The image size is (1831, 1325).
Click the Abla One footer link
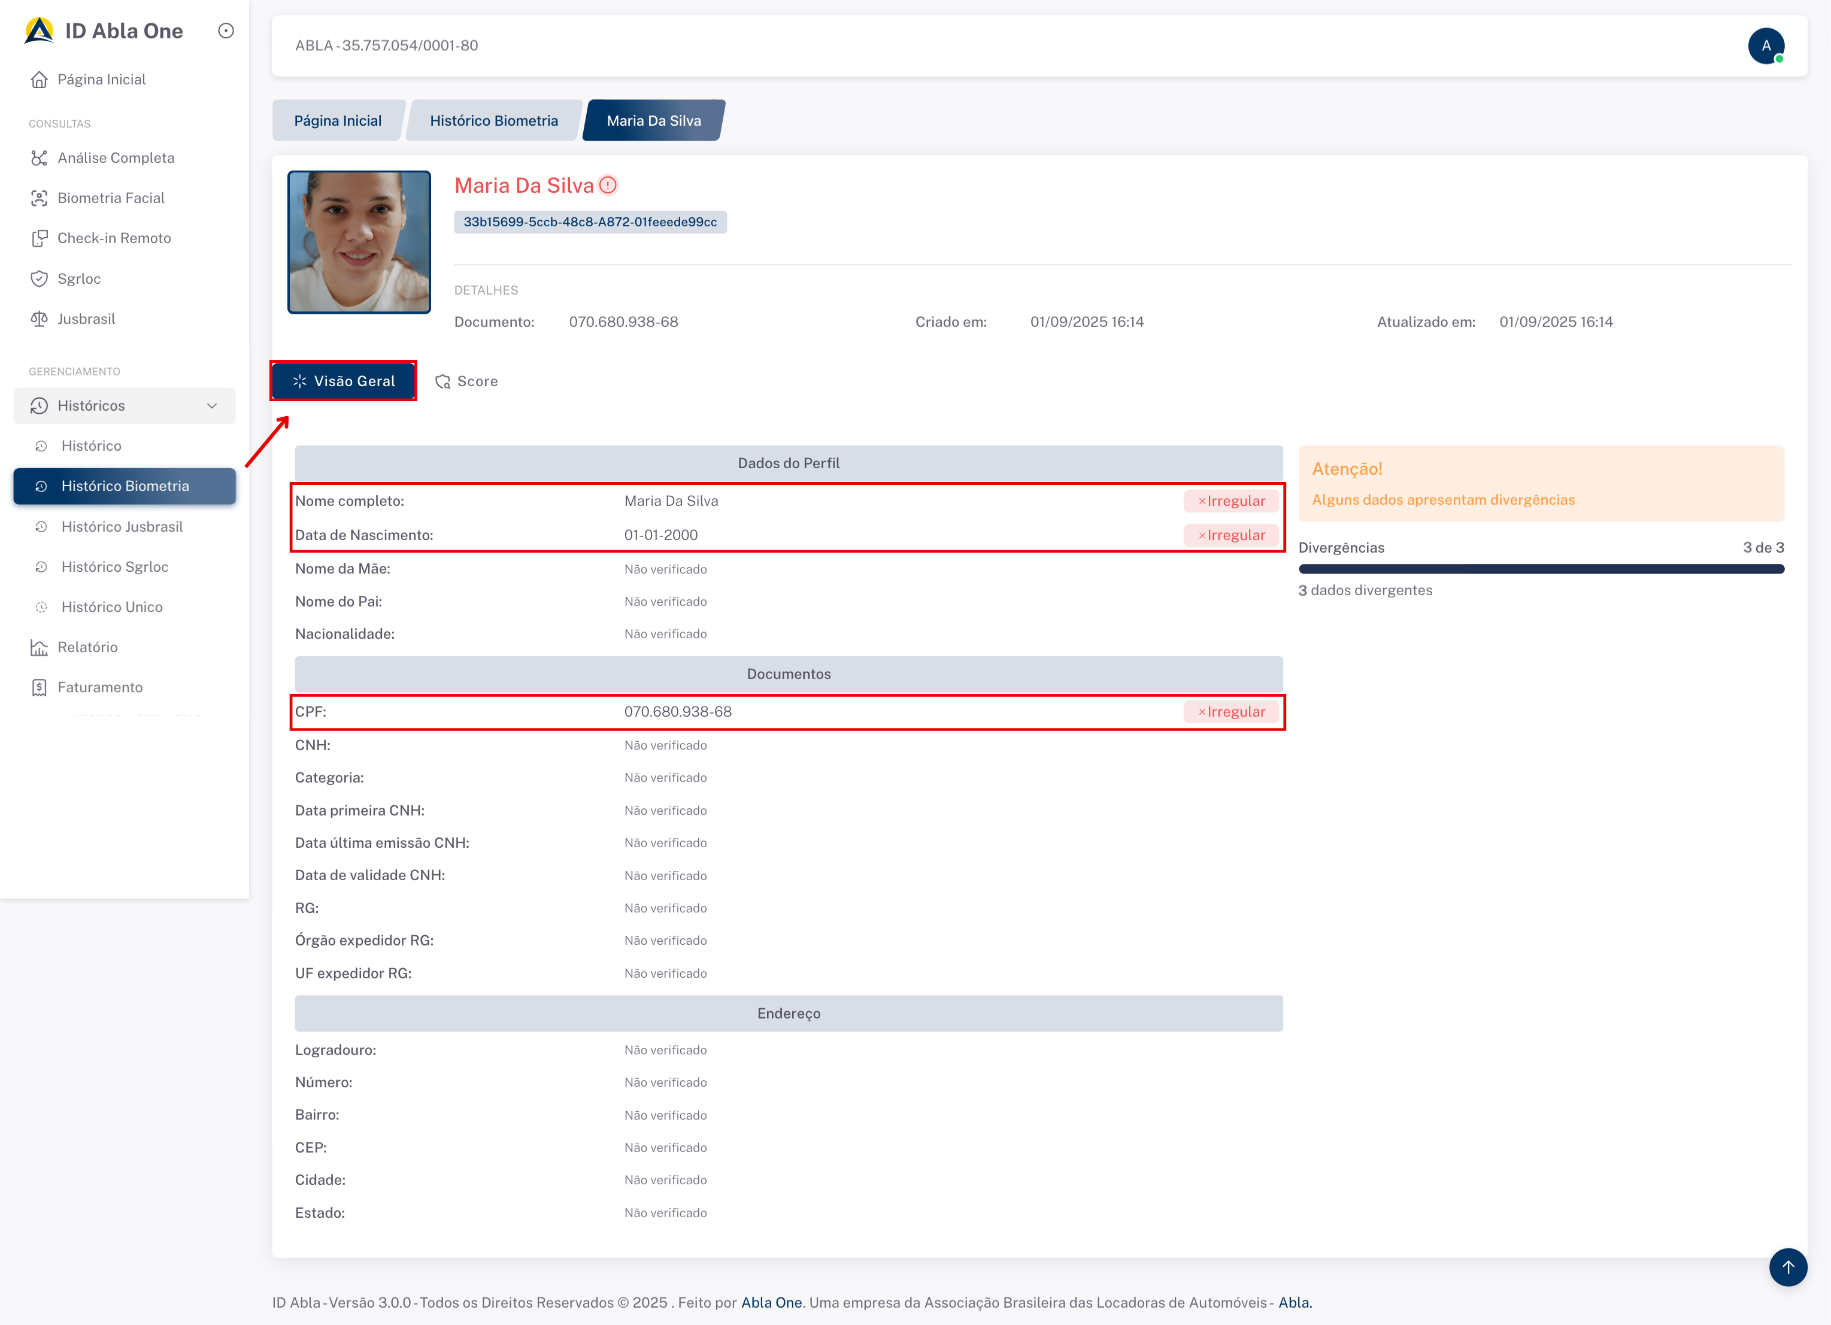pos(771,1302)
